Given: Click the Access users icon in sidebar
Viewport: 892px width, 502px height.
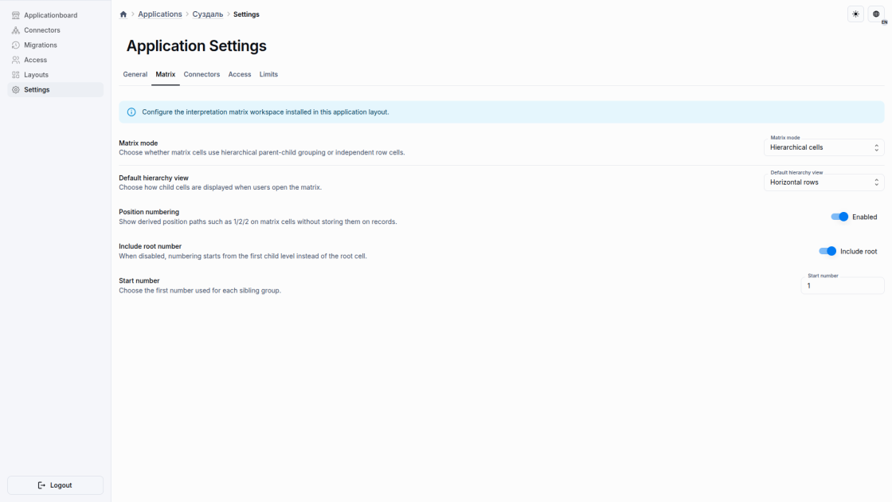Looking at the screenshot, I should click(16, 60).
